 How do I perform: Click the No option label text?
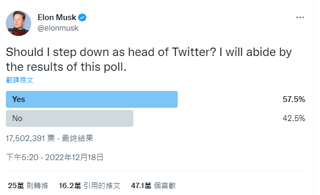[17, 118]
